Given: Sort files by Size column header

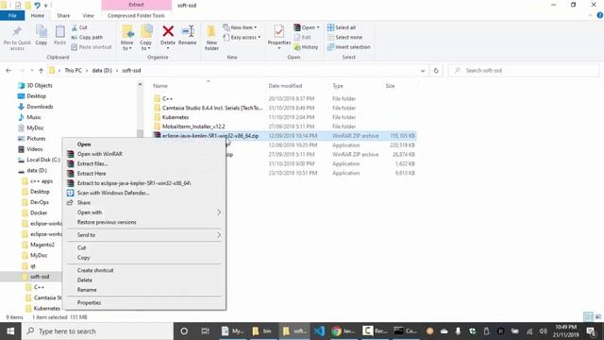Looking at the screenshot, I should pyautogui.click(x=390, y=86).
